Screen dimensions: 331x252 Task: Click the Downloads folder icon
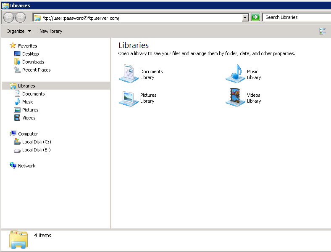pos(17,62)
